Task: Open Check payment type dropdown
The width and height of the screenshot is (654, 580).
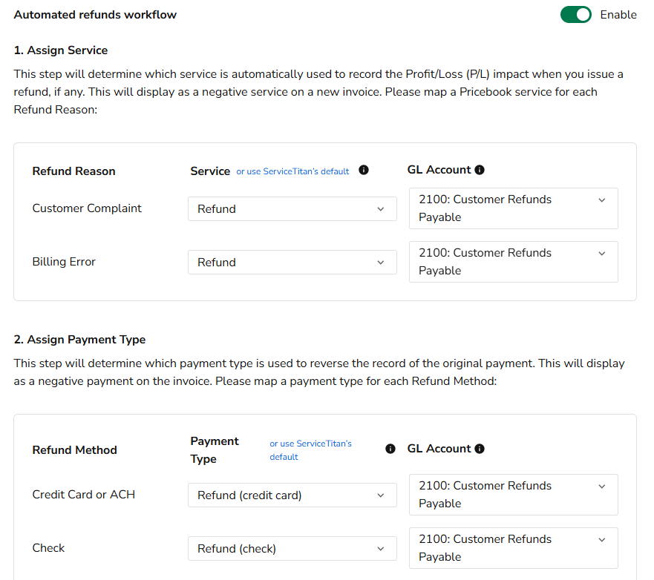Action: point(292,549)
